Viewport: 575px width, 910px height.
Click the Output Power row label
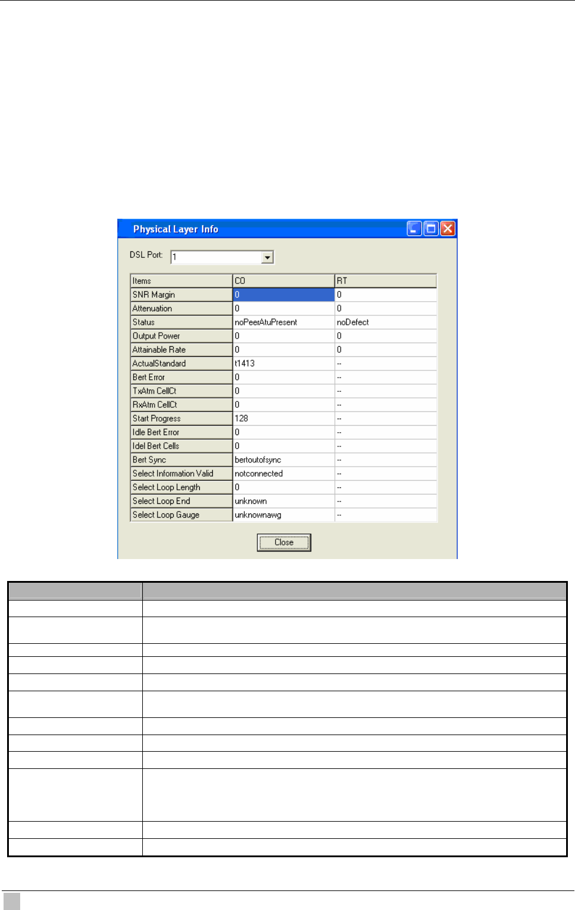[181, 336]
